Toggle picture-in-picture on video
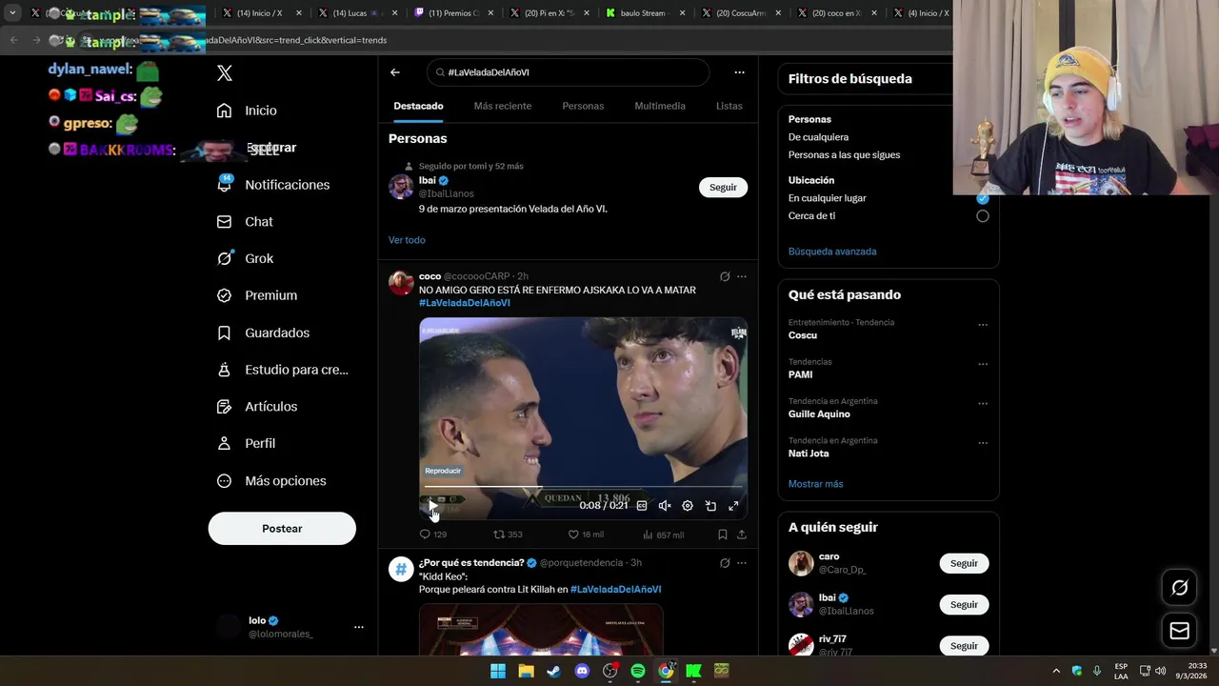 pos(710,506)
